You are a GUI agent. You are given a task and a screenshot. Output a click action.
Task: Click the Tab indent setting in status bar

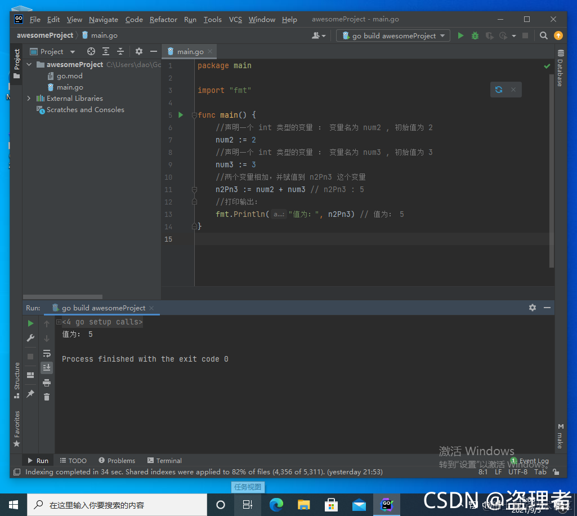click(x=540, y=472)
